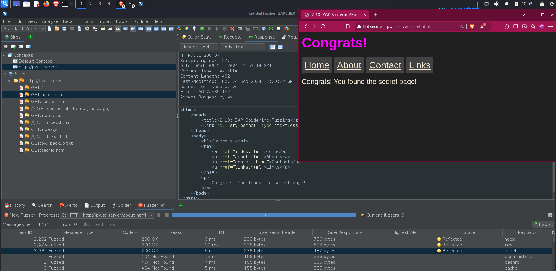556x271 pixels.
Task: Pause the fuzzer with the pause button
Action: point(159,215)
